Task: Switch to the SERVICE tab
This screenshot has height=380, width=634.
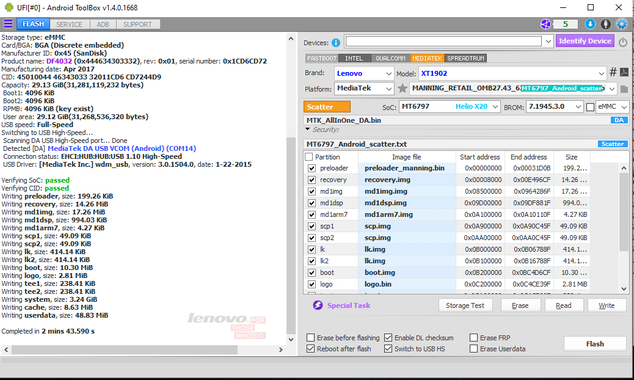Action: coord(69,24)
